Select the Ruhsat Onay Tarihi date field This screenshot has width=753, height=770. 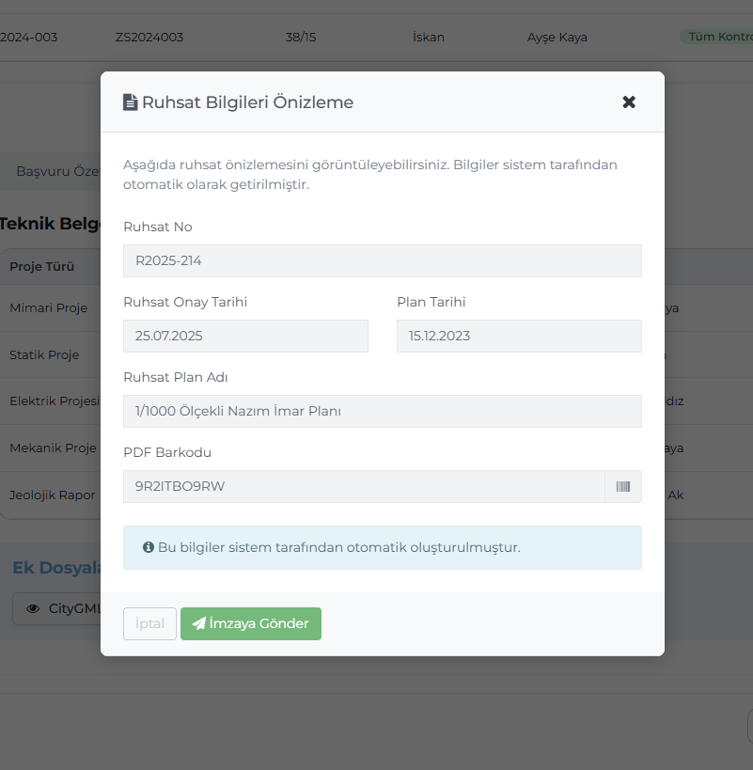[x=245, y=337]
